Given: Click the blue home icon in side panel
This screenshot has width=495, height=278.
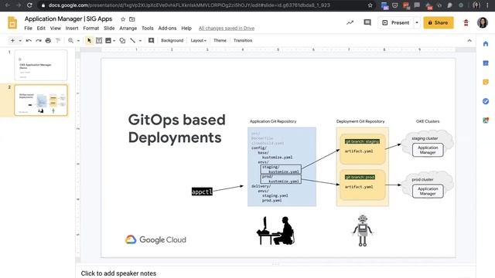Looking at the screenshot, I should [x=486, y=43].
